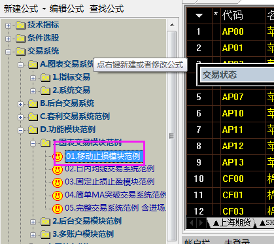Click the 编辑公式 button
274x244 pixels.
[x=67, y=9]
